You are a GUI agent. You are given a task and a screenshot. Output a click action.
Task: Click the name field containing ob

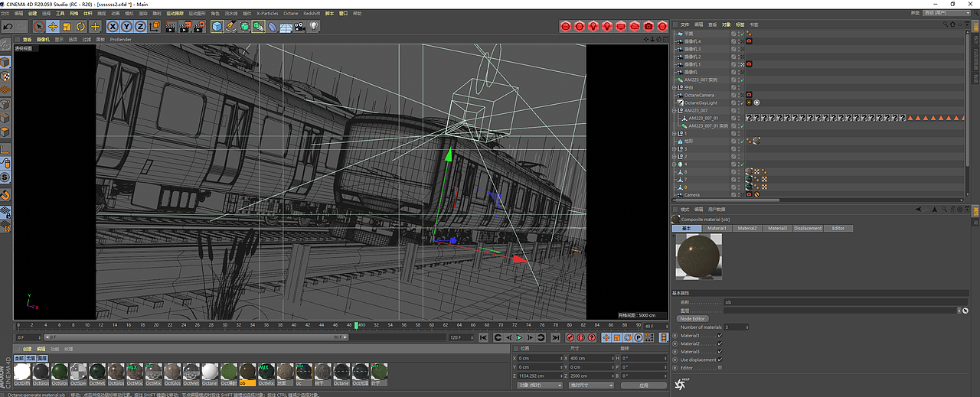(846, 302)
